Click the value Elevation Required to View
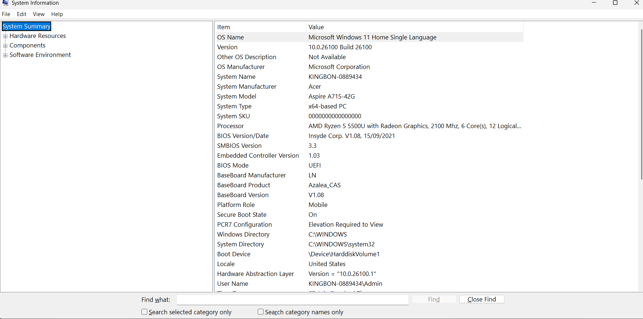This screenshot has height=319, width=643. 346,224
